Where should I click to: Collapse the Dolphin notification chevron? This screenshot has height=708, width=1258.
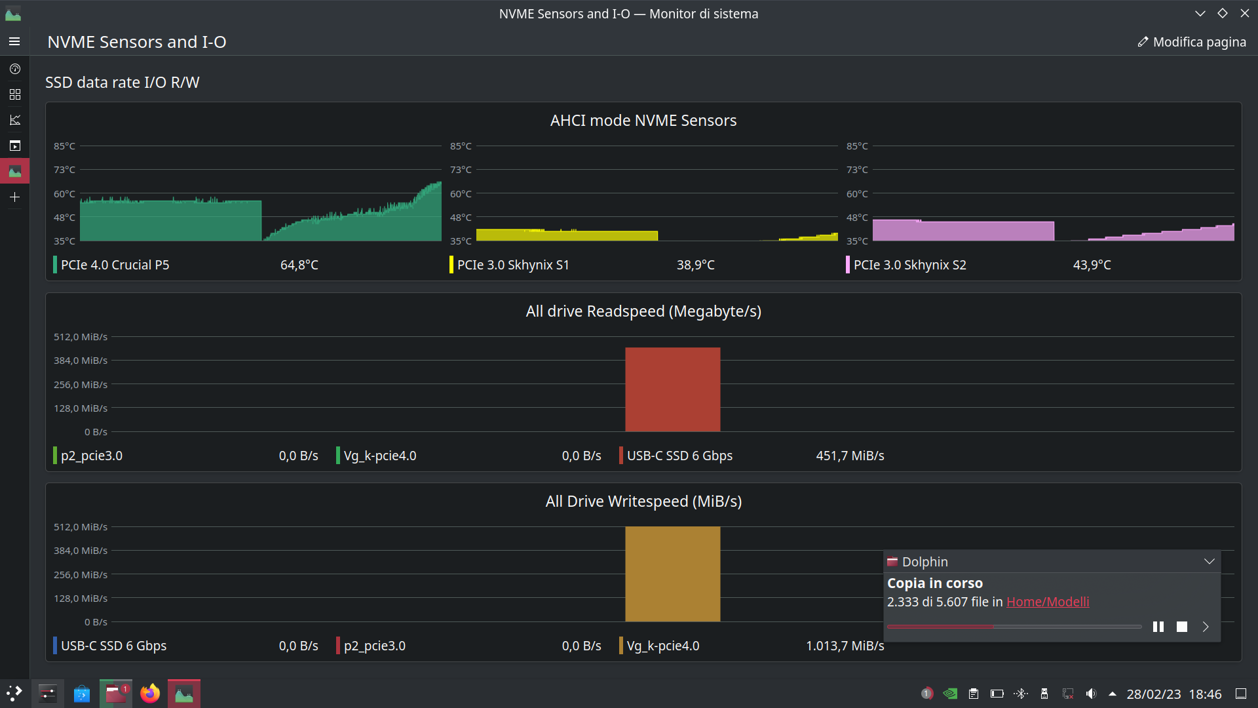(x=1209, y=561)
